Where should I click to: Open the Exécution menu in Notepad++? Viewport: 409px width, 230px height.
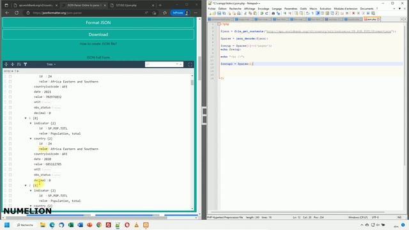tap(325, 8)
